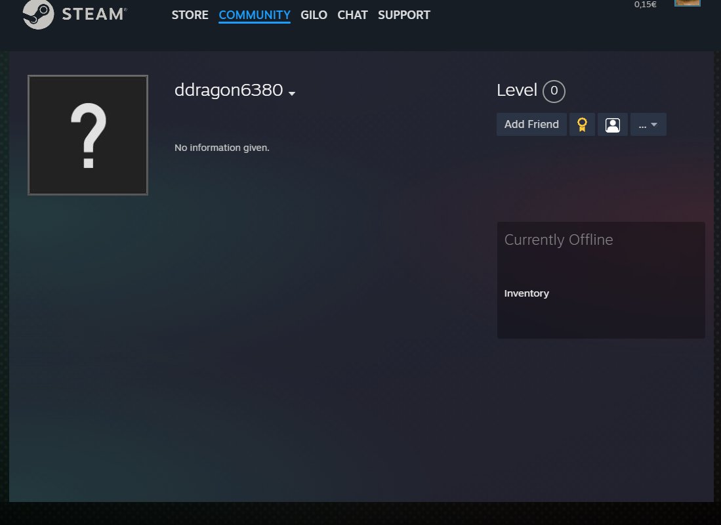Click the question mark profile avatar
721x525 pixels.
(88, 135)
